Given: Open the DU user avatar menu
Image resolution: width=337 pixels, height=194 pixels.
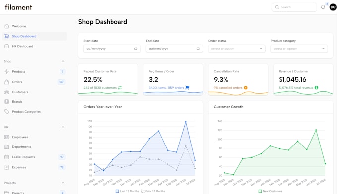Looking at the screenshot, I should coord(333,7).
